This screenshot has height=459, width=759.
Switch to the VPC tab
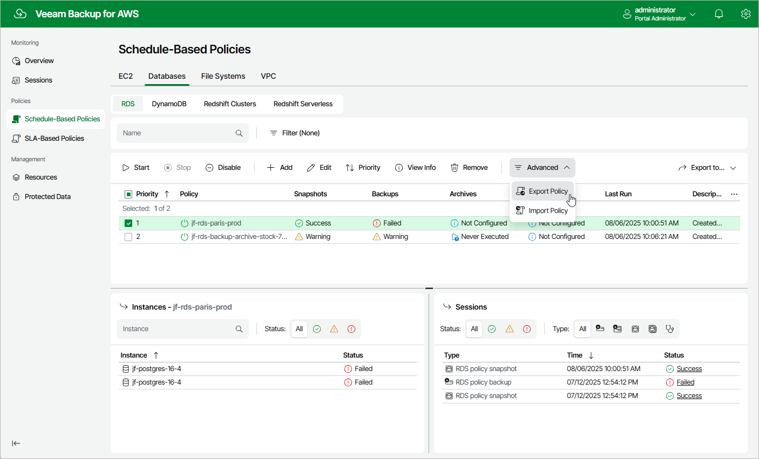coord(268,76)
